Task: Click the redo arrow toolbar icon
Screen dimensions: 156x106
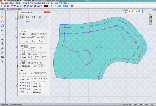Action: 15,6
